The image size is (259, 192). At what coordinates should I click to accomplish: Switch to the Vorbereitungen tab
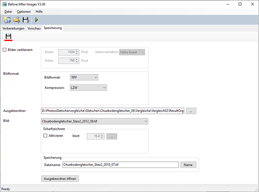[13, 29]
